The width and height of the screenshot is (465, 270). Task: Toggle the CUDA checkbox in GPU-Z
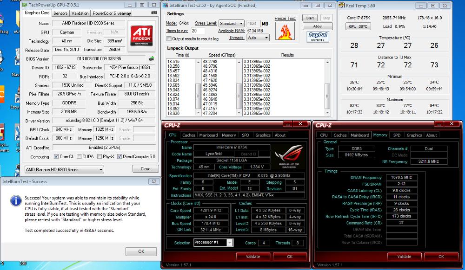point(79,156)
